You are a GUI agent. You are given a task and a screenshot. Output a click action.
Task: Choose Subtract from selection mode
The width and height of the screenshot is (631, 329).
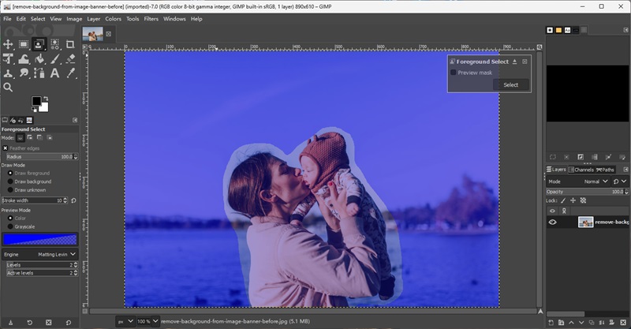(39, 138)
